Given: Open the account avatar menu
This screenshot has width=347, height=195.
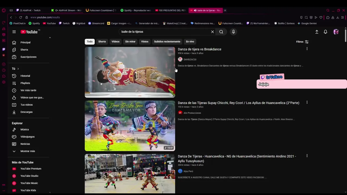Looking at the screenshot, I should [336, 32].
